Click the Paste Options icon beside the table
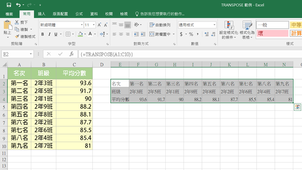 297,107
